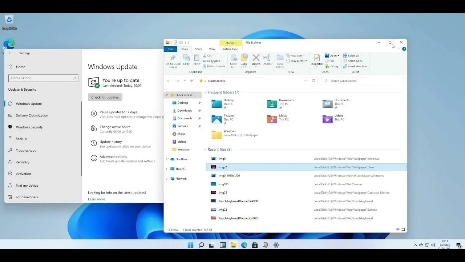465x262 pixels.
Task: Click Select all in the ribbon
Action: [351, 56]
